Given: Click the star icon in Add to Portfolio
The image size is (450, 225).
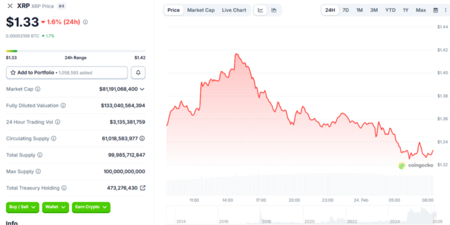Looking at the screenshot, I should pos(13,73).
